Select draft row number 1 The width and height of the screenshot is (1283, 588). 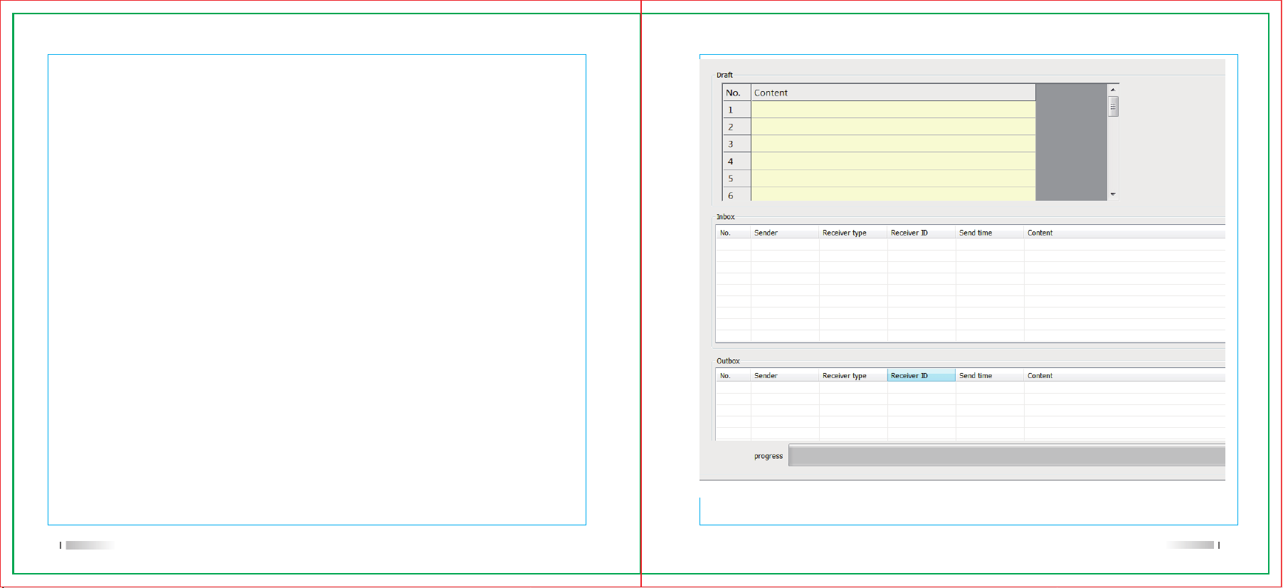click(x=736, y=110)
